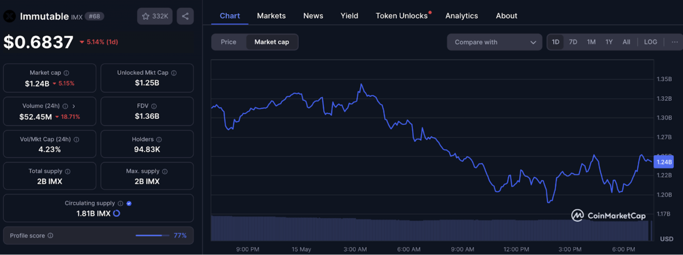Click the $1.36B FDV value
Screen dimensions: 683x255
click(x=147, y=116)
